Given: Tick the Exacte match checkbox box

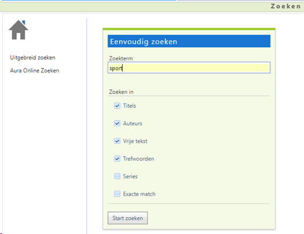Looking at the screenshot, I should click(117, 194).
